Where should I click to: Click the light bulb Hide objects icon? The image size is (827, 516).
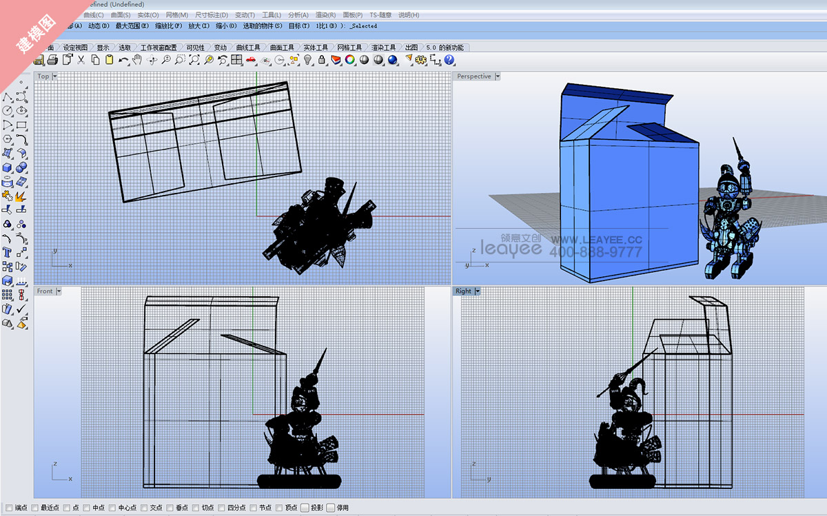(x=308, y=61)
